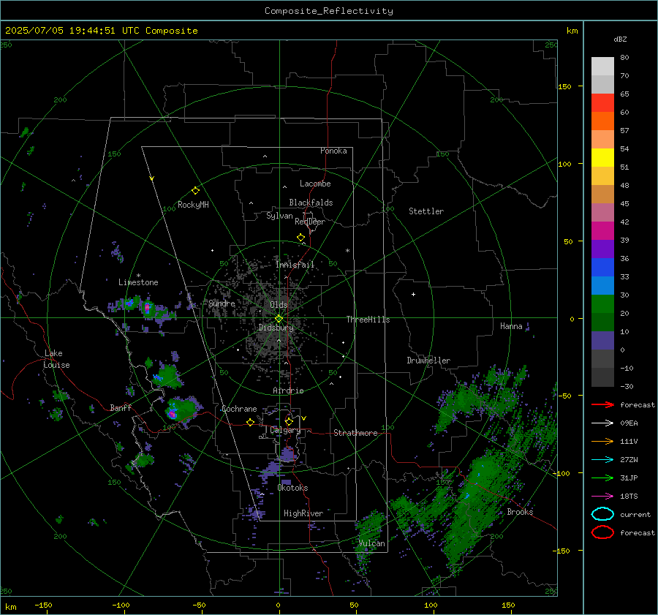Click the HighRiver town label
The width and height of the screenshot is (658, 615).
(303, 513)
